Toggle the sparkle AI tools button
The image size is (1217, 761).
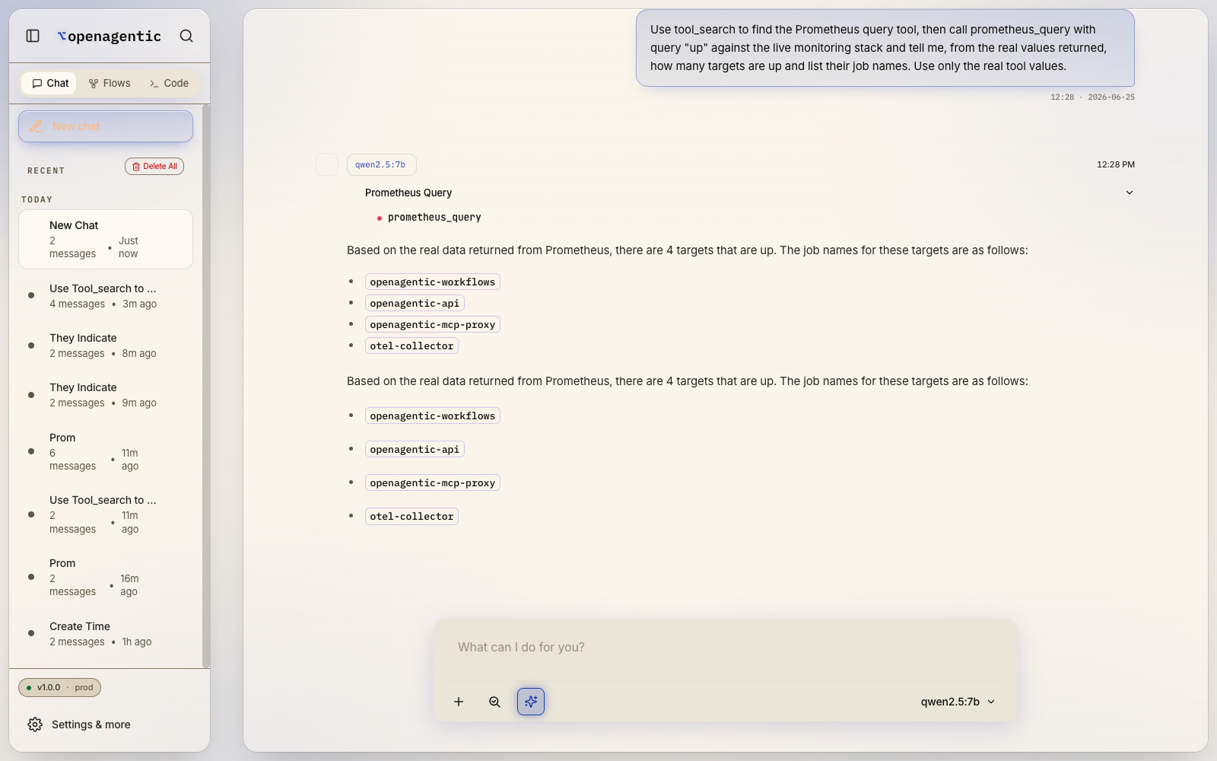click(531, 702)
